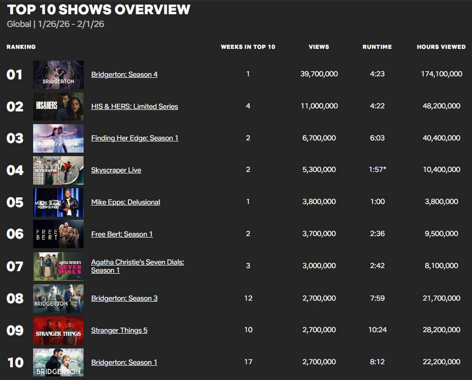The image size is (472, 380).
Task: Click the Bridgerton Season 4 poster thumbnail
Action: pyautogui.click(x=59, y=74)
